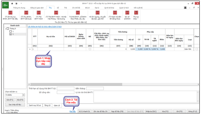Collapse the Tháng 9 tree node
The height and width of the screenshot is (115, 201).
6,29
